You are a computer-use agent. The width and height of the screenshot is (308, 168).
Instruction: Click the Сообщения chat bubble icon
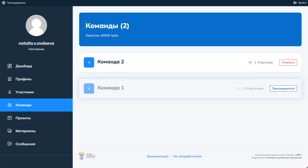10,144
